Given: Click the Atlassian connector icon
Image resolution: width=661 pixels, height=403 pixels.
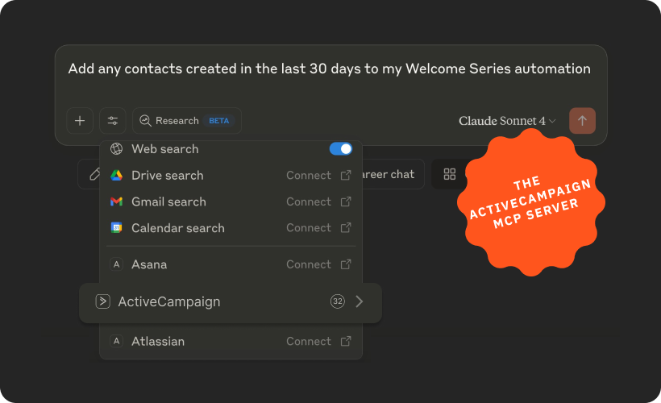Looking at the screenshot, I should coord(116,342).
